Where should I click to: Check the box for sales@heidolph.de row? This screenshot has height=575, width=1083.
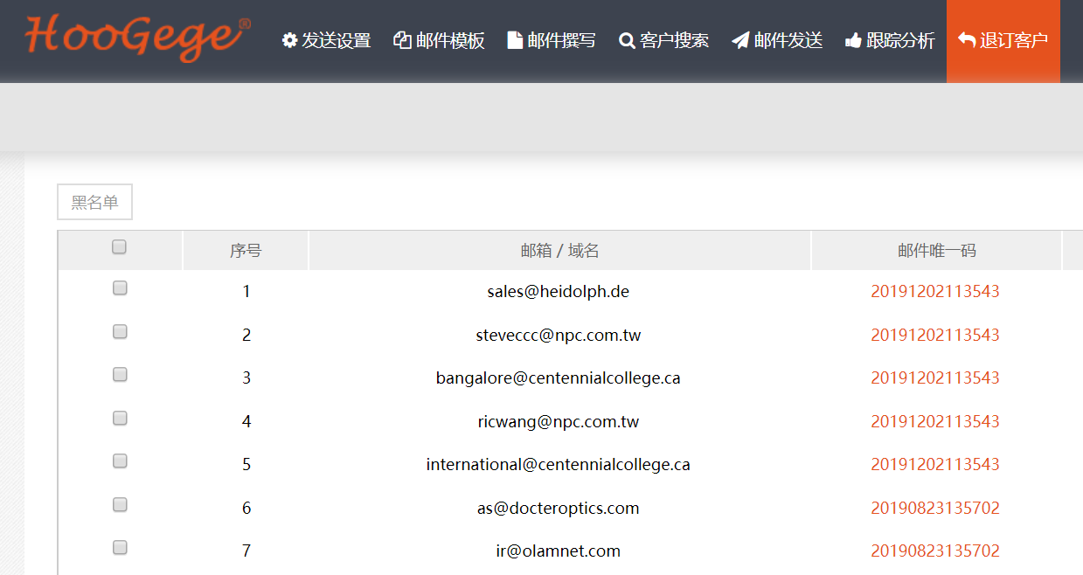click(x=120, y=288)
